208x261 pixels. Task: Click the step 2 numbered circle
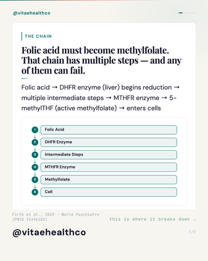35,142
